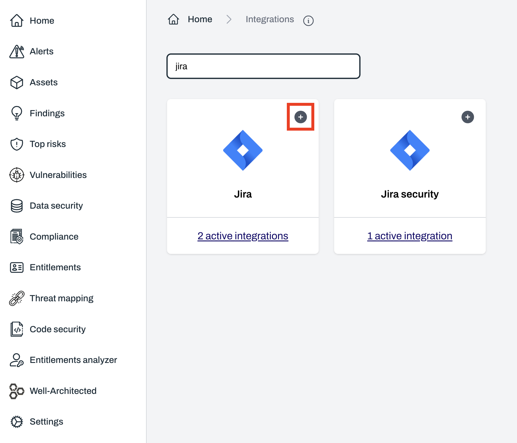The width and height of the screenshot is (517, 443).
Task: Add a Jira security integration with plus
Action: [x=468, y=117]
